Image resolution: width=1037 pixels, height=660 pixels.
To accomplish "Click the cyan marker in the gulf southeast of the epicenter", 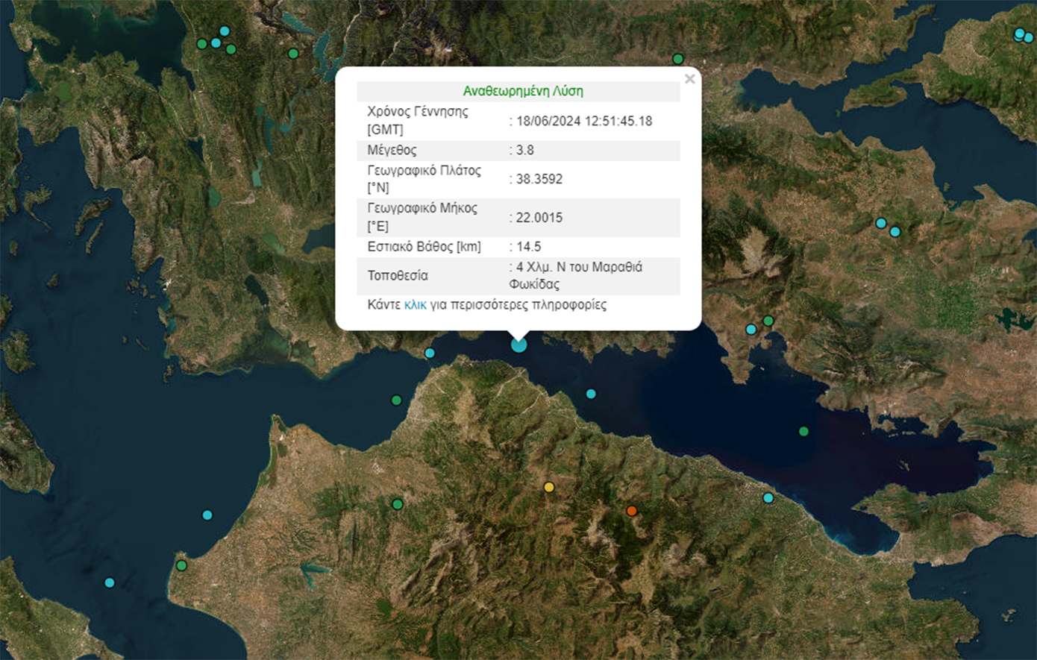I will [x=591, y=394].
